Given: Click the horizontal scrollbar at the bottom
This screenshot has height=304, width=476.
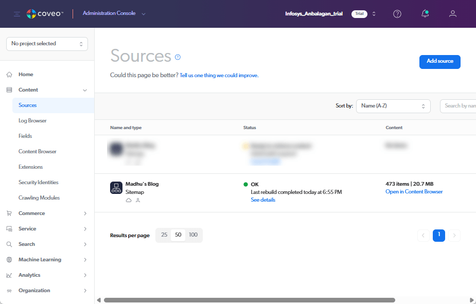Looking at the screenshot, I should 249,300.
